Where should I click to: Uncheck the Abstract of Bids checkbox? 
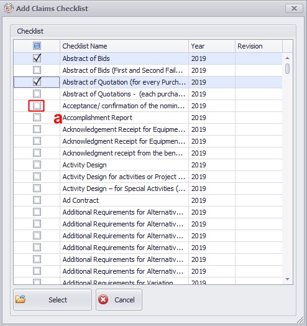coord(37,58)
